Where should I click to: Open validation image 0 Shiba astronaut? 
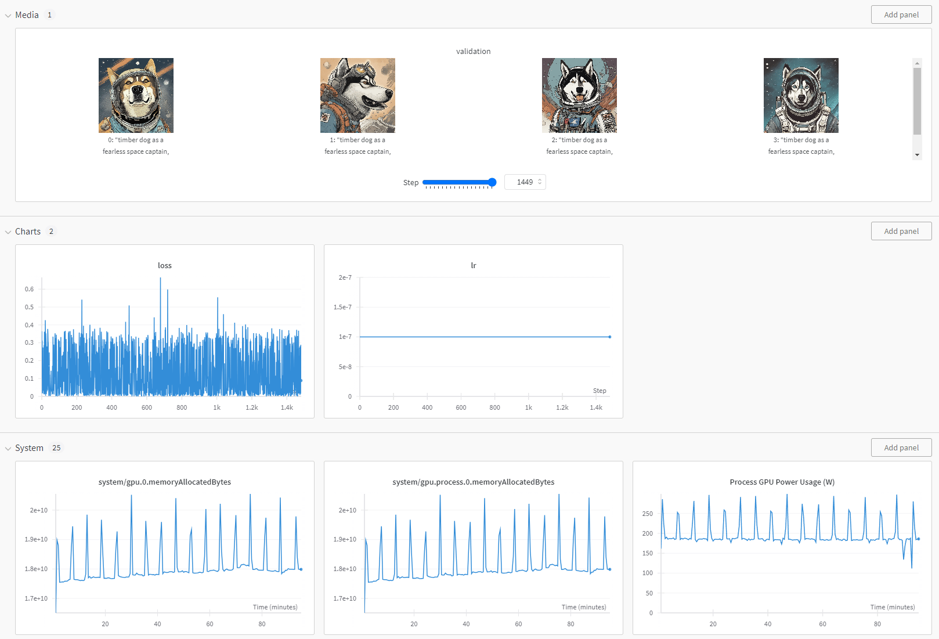136,95
